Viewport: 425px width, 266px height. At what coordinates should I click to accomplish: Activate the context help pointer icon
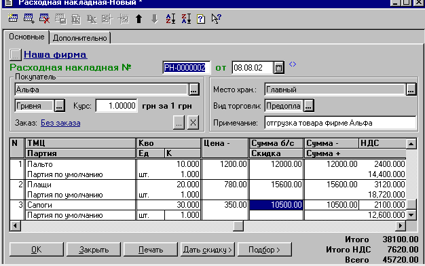tap(217, 19)
